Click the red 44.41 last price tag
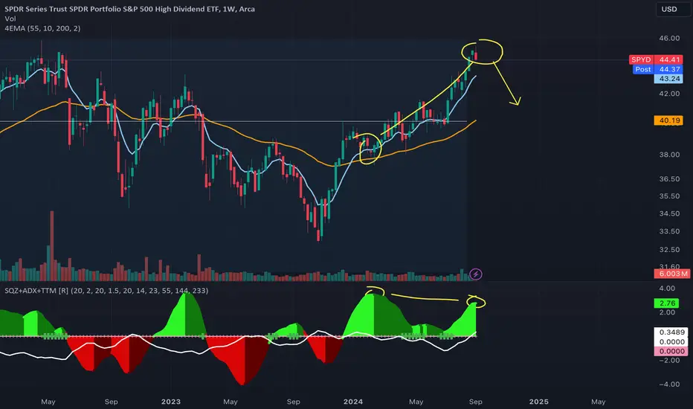 tap(669, 59)
